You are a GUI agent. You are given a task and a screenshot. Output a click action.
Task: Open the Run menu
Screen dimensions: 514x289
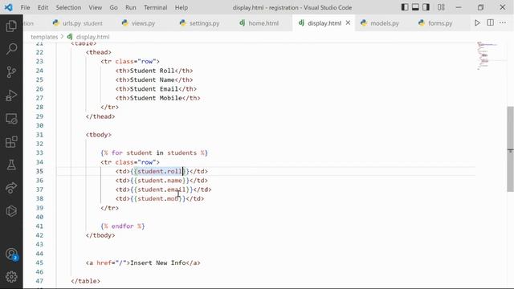point(131,7)
